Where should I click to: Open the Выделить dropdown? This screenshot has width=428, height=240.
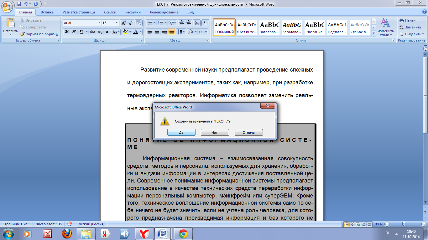(x=411, y=34)
